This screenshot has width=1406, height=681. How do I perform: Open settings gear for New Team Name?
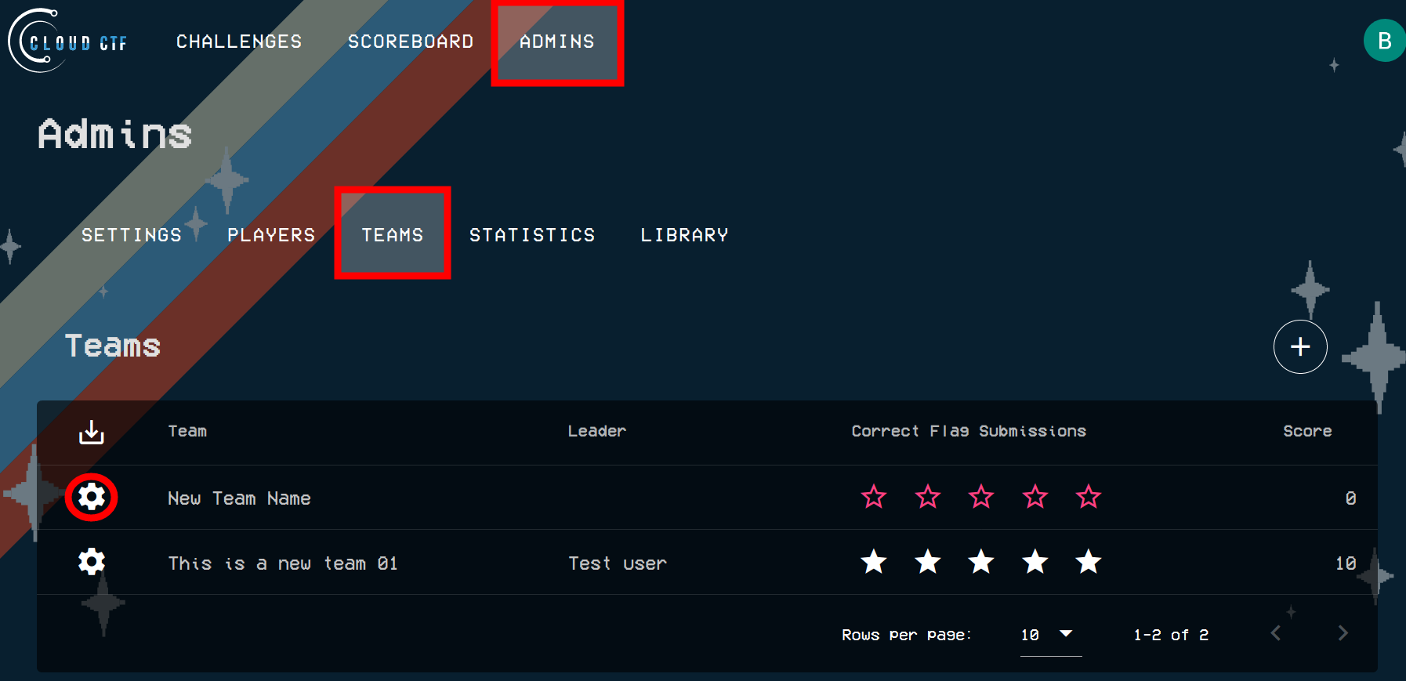(x=92, y=497)
